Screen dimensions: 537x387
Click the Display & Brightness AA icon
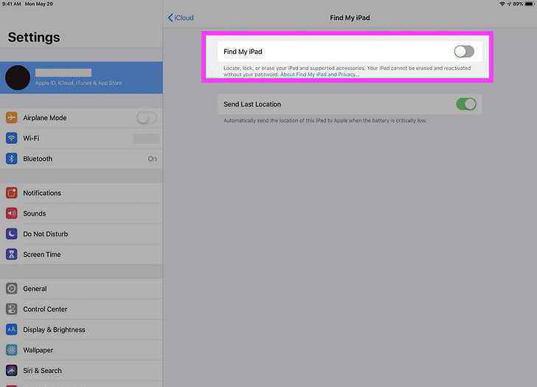click(12, 329)
